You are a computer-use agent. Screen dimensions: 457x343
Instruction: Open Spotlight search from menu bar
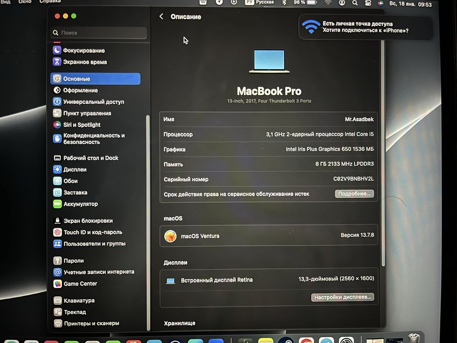(355, 3)
